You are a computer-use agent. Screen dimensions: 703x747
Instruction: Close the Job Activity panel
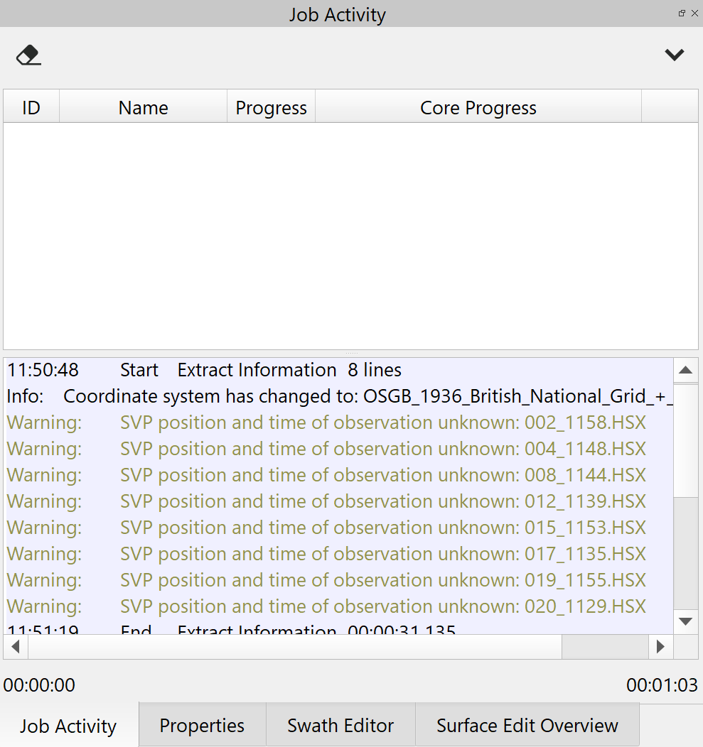point(694,13)
